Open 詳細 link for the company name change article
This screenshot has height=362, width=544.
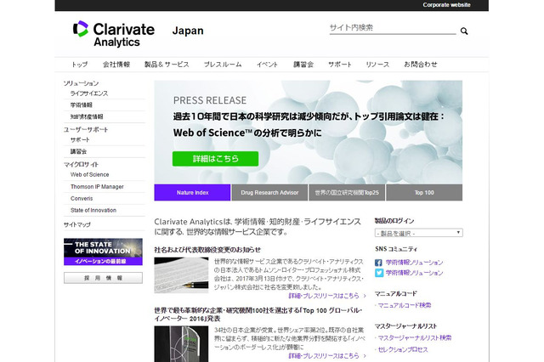click(327, 296)
